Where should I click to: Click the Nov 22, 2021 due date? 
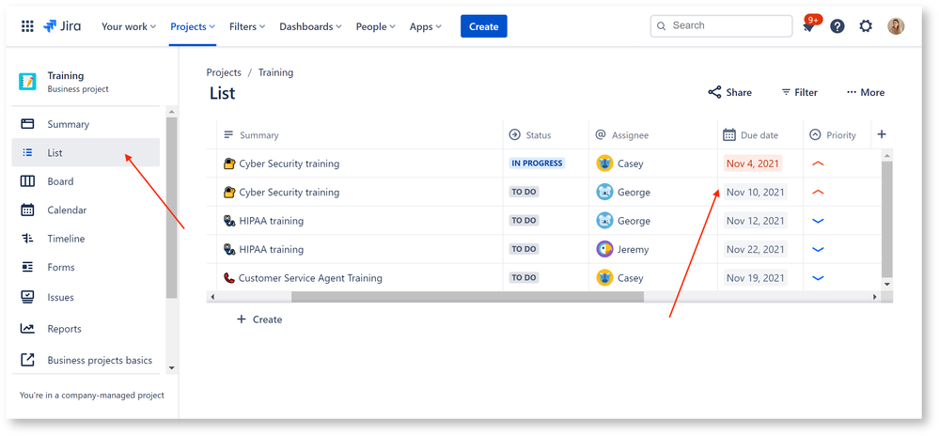point(755,249)
